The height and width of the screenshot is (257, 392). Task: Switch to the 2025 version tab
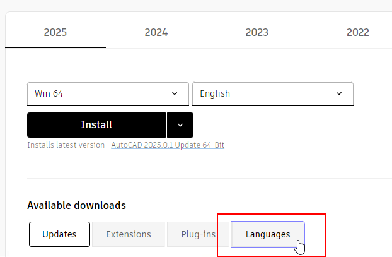(55, 32)
